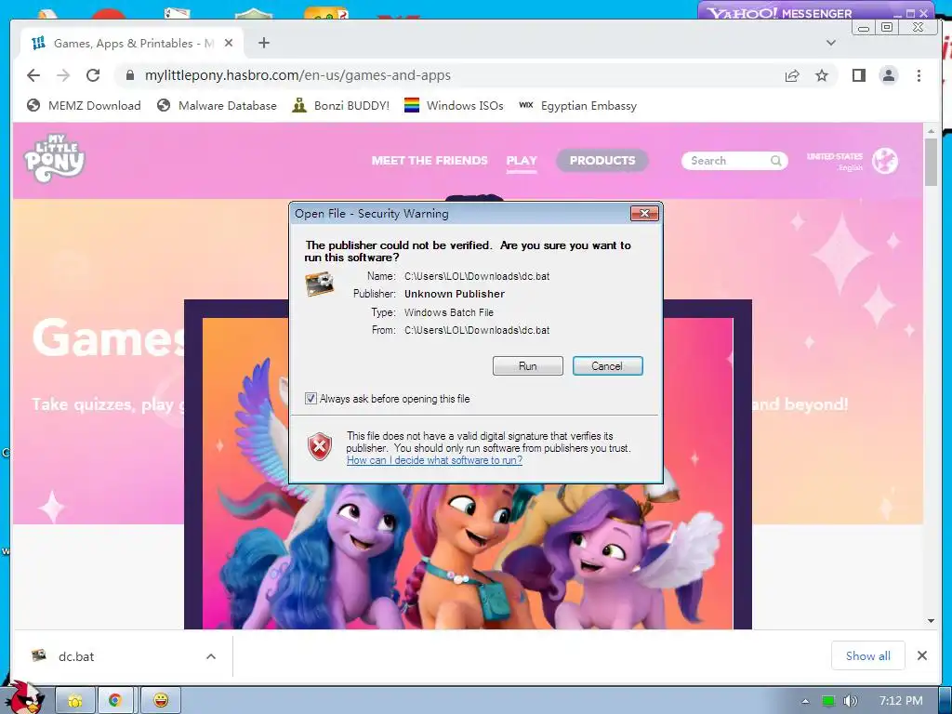Select the PLAY navigation item
Viewport: 952px width, 714px height.
tap(522, 160)
